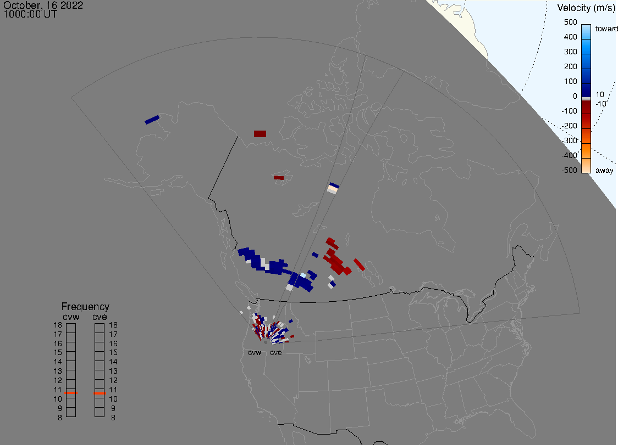Click the "away" label on the color bar
The height and width of the screenshot is (445, 618).
[x=604, y=171]
